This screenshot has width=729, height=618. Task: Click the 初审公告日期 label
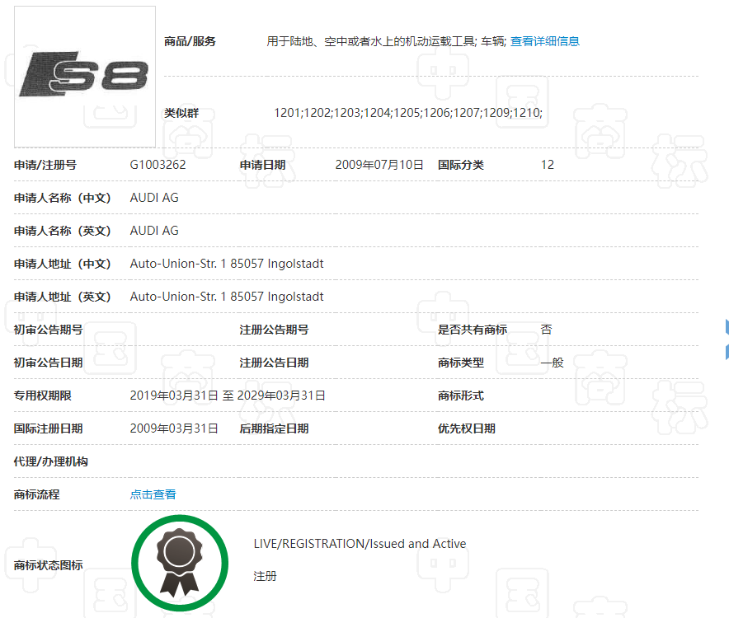tap(48, 363)
